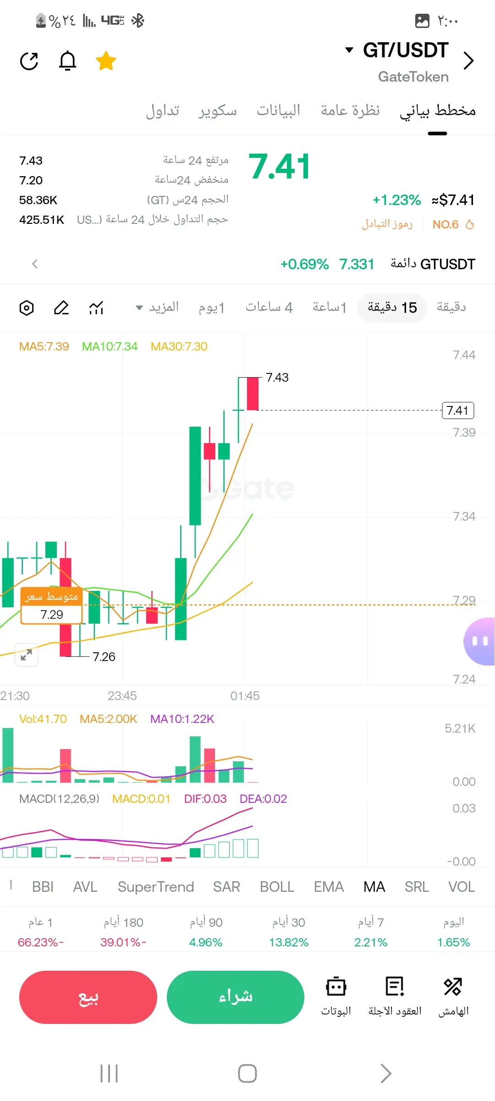
Task: Select 1ساعة timeframe
Action: click(x=329, y=307)
